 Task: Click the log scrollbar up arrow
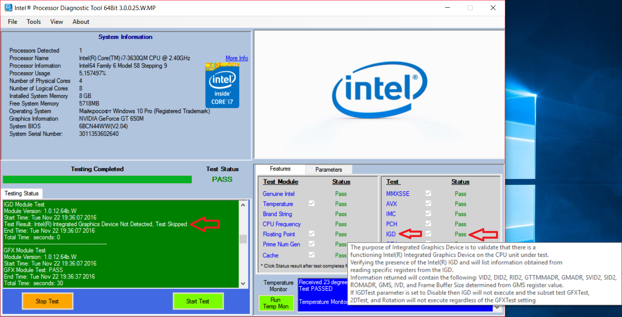[243, 205]
